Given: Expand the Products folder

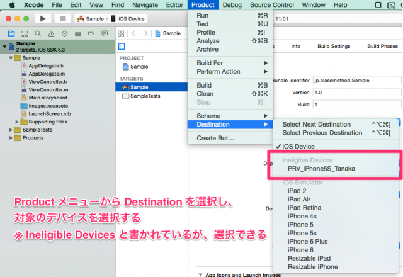Looking at the screenshot, I should (11, 138).
